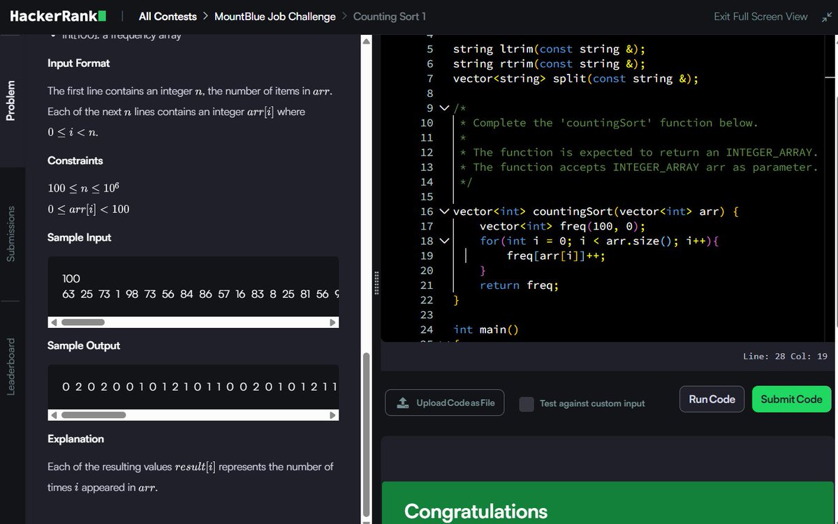Click the Sample Output scroll right arrow

(333, 415)
